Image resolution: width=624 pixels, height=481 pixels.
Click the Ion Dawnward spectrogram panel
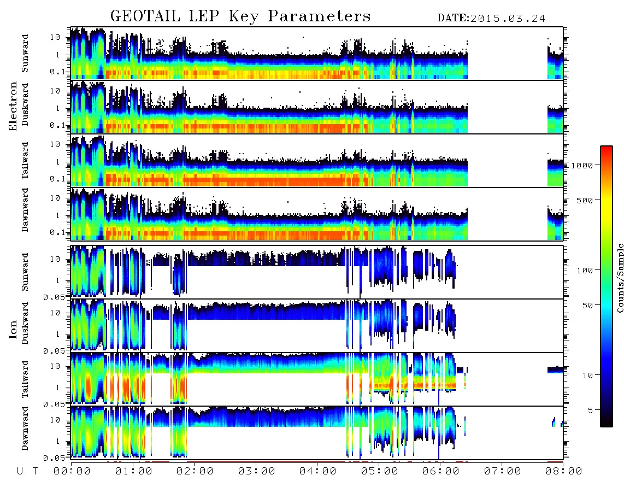tap(317, 433)
